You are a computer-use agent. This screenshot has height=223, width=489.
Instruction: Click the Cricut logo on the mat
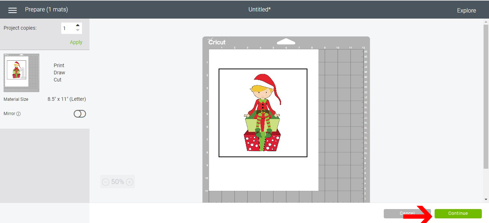pos(217,41)
